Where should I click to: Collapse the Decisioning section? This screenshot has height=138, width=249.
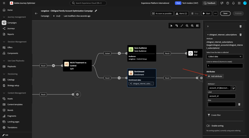pyautogui.click(x=4, y=74)
